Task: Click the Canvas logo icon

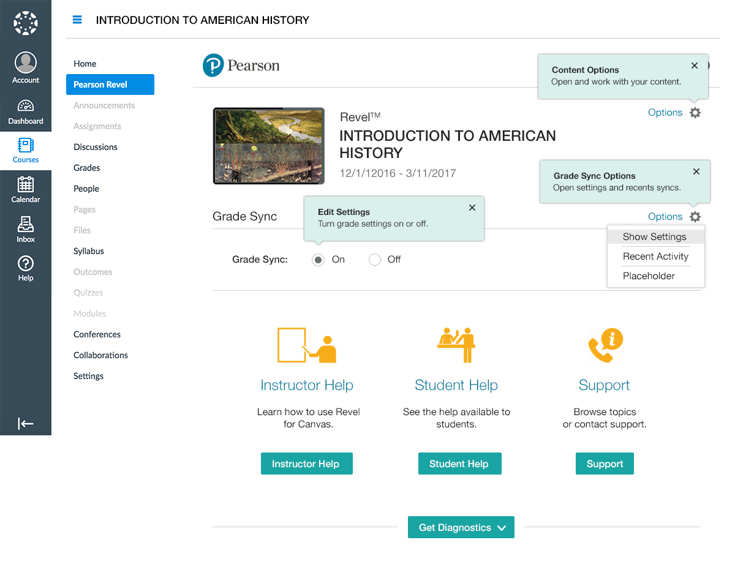Action: point(26,23)
